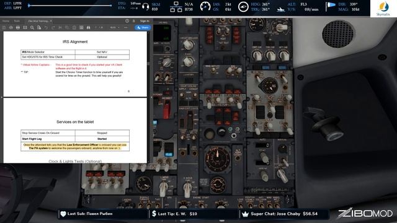Click the 'Set NAV' table cell
The height and width of the screenshot is (223, 397).
pyautogui.click(x=102, y=52)
